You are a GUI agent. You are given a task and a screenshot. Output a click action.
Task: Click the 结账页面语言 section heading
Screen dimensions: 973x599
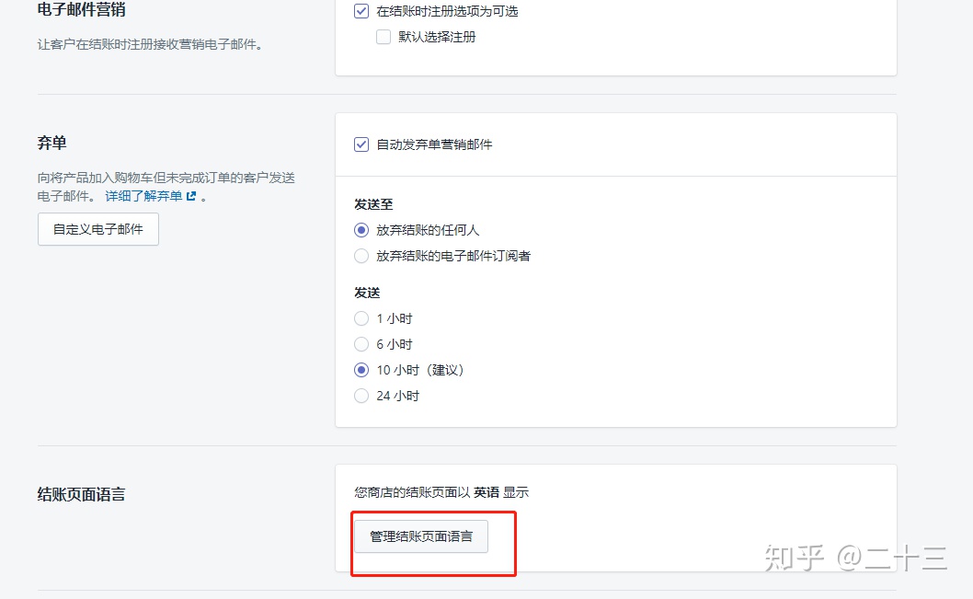(81, 494)
